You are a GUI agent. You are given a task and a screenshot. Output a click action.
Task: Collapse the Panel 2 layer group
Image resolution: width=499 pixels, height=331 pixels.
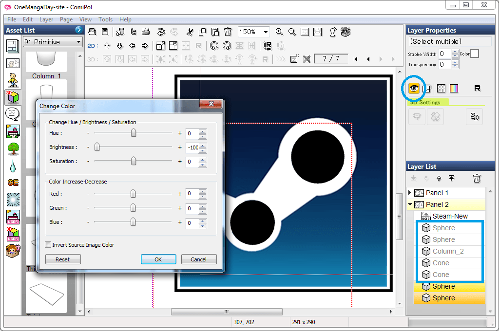(x=410, y=204)
